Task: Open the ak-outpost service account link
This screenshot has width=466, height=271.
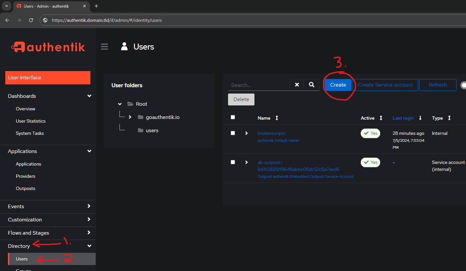Action: click(299, 166)
